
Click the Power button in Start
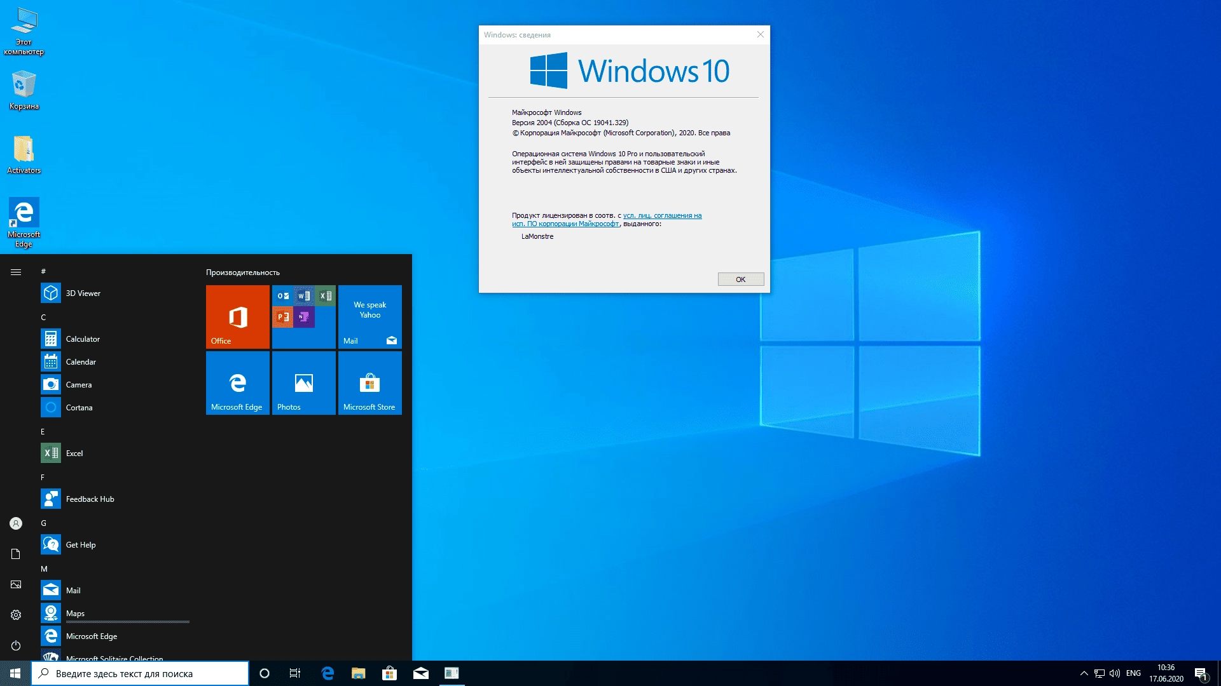tap(16, 645)
